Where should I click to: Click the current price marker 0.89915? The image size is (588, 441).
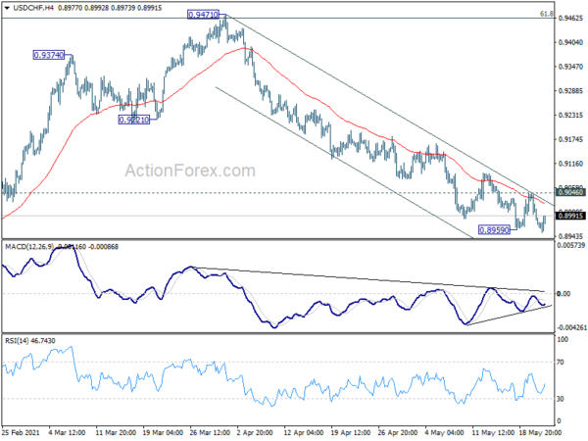point(570,216)
